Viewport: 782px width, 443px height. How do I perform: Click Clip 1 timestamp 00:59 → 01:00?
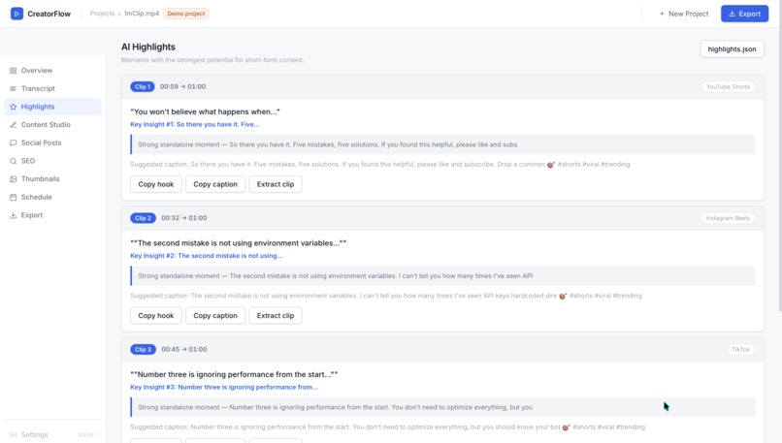coord(182,86)
